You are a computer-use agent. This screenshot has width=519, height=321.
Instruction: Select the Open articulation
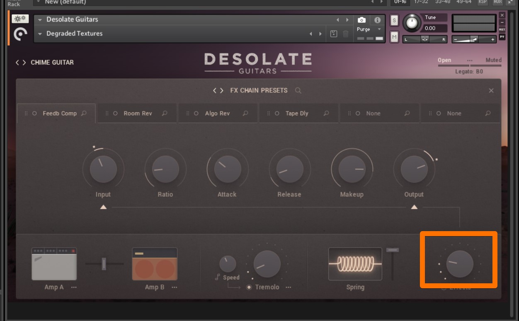[444, 60]
